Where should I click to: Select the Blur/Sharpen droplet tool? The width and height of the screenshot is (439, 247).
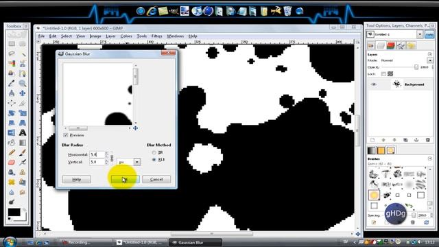pos(12,192)
